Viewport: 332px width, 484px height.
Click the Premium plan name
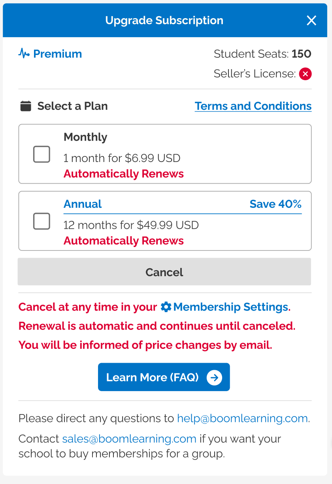coord(57,54)
